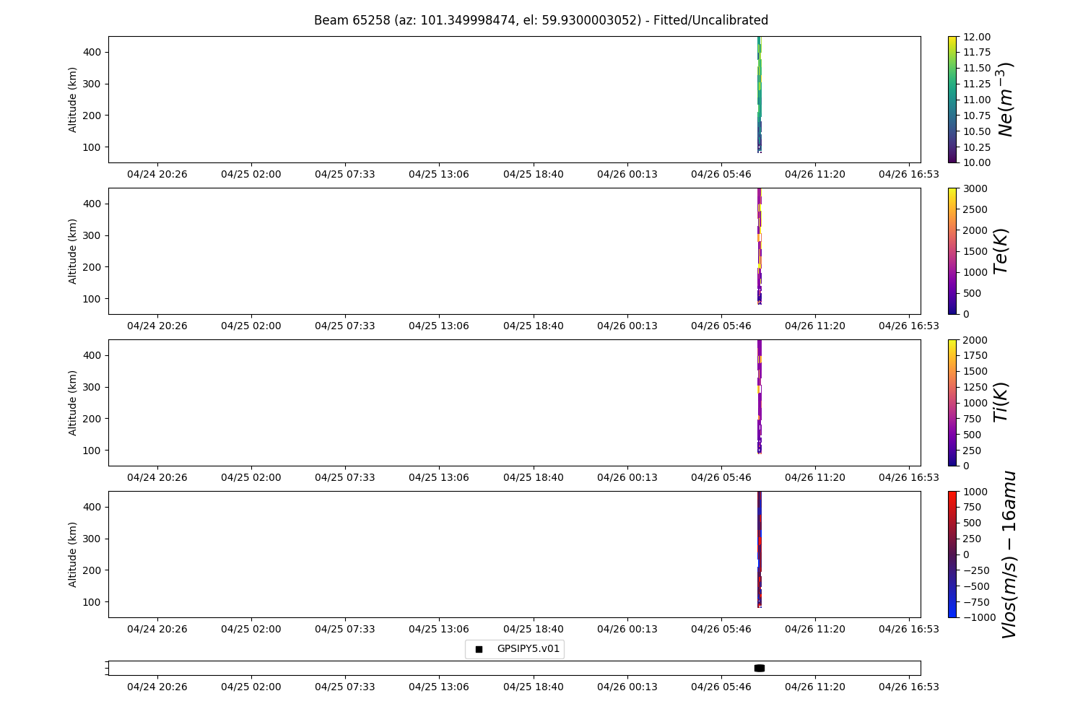Click the 11.00 tick on Ne colorbar
Screen dimensions: 1083x722
click(x=976, y=100)
